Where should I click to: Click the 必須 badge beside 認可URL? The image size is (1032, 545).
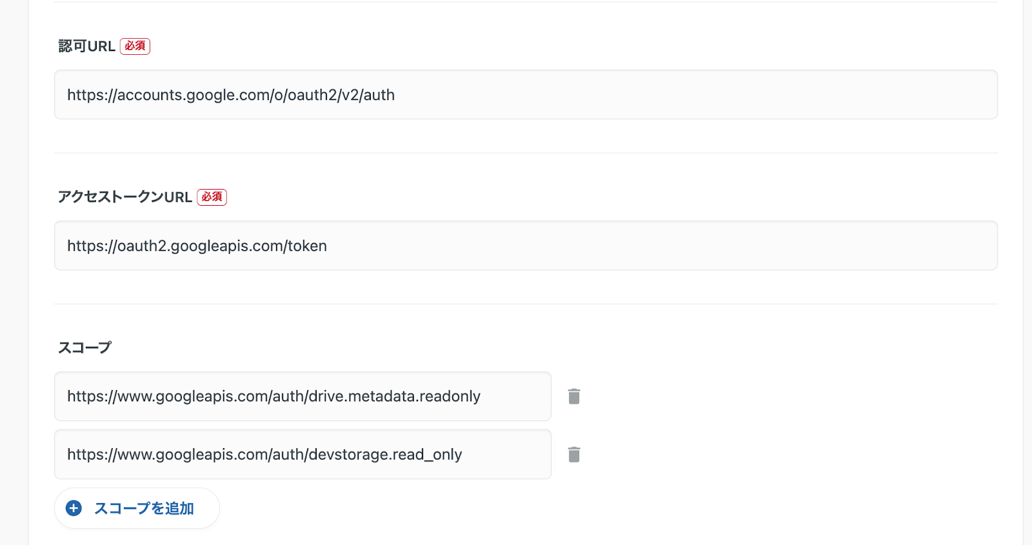pos(135,46)
